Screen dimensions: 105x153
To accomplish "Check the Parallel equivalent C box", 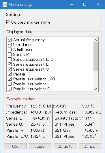I will 10,89.
